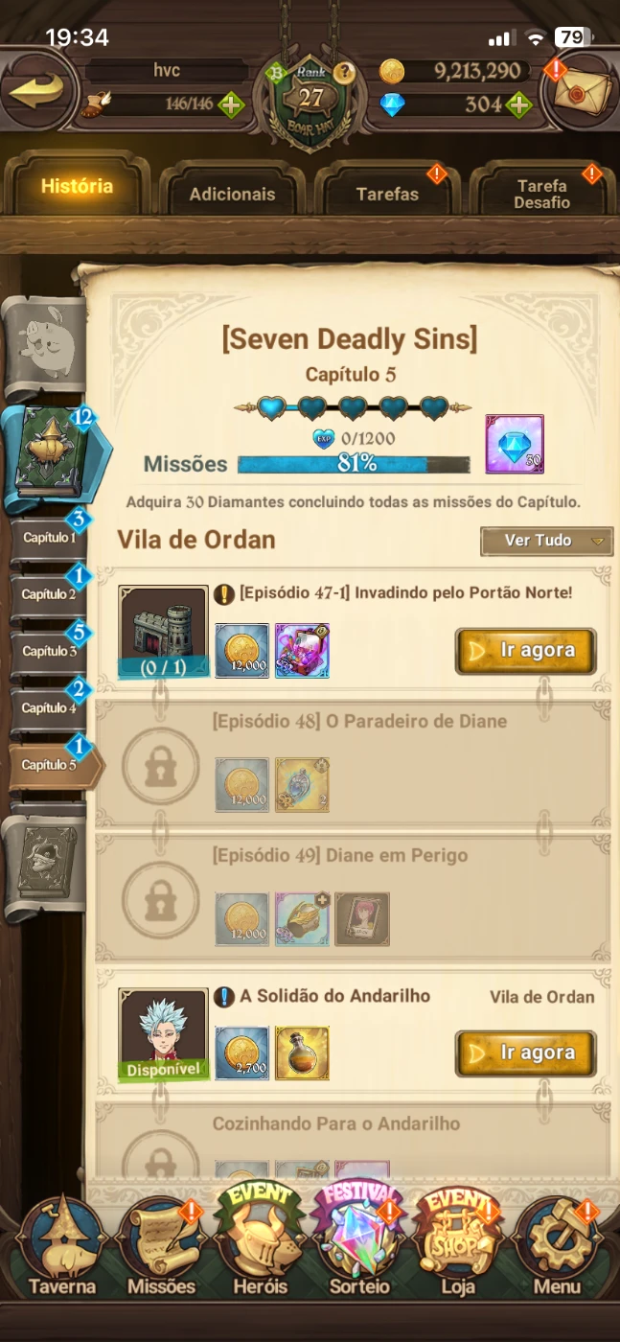Select Capítulo 3 in side list
The width and height of the screenshot is (620, 1342).
tap(50, 651)
